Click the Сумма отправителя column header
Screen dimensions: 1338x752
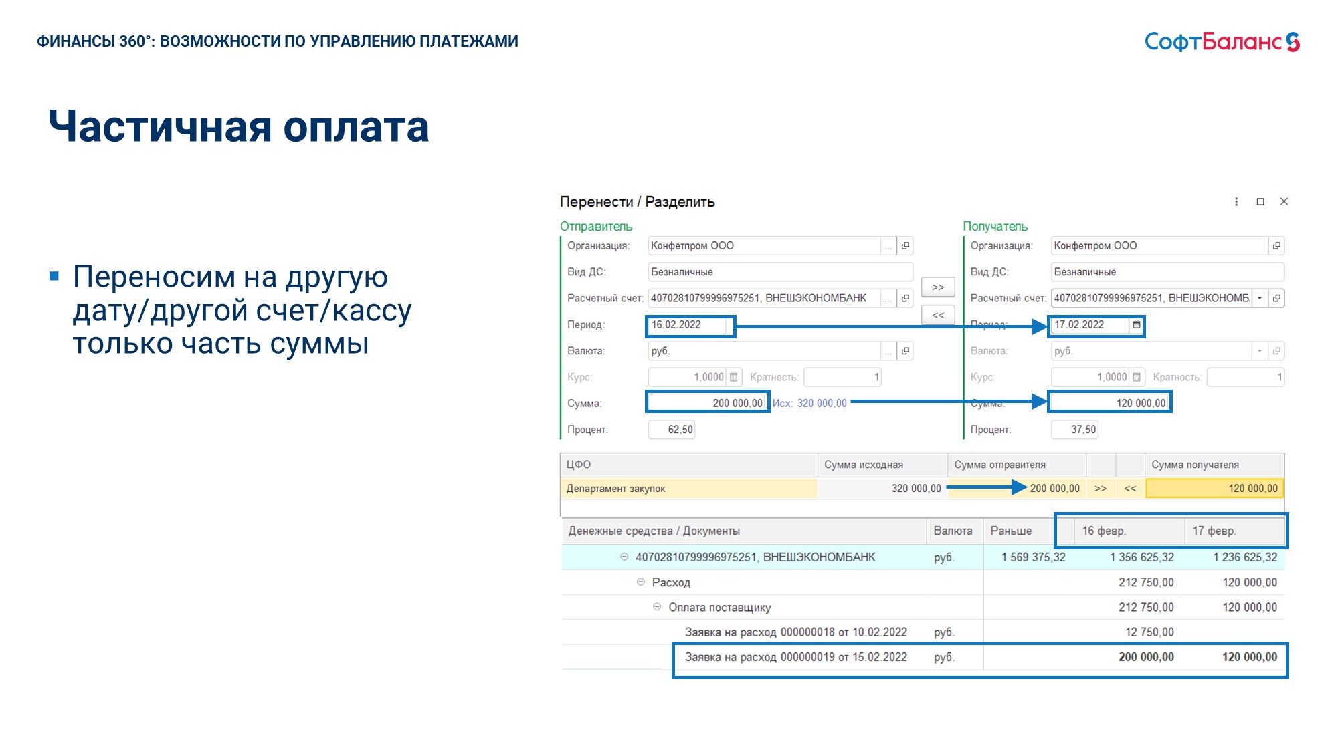click(1017, 465)
